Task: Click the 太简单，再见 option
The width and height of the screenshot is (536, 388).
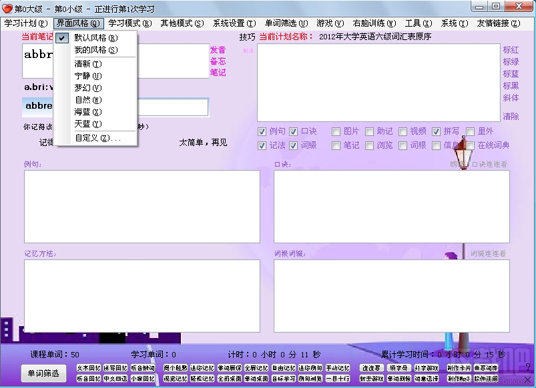Action: (203, 143)
